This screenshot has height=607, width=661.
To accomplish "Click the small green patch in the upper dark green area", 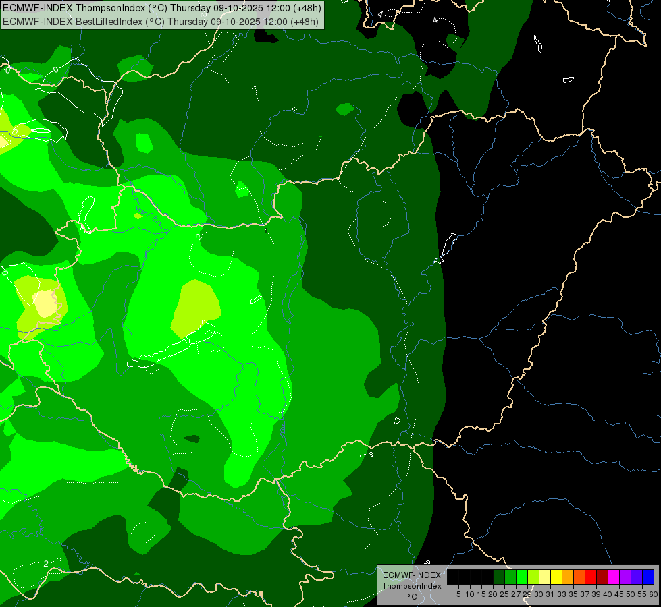I will [x=345, y=109].
